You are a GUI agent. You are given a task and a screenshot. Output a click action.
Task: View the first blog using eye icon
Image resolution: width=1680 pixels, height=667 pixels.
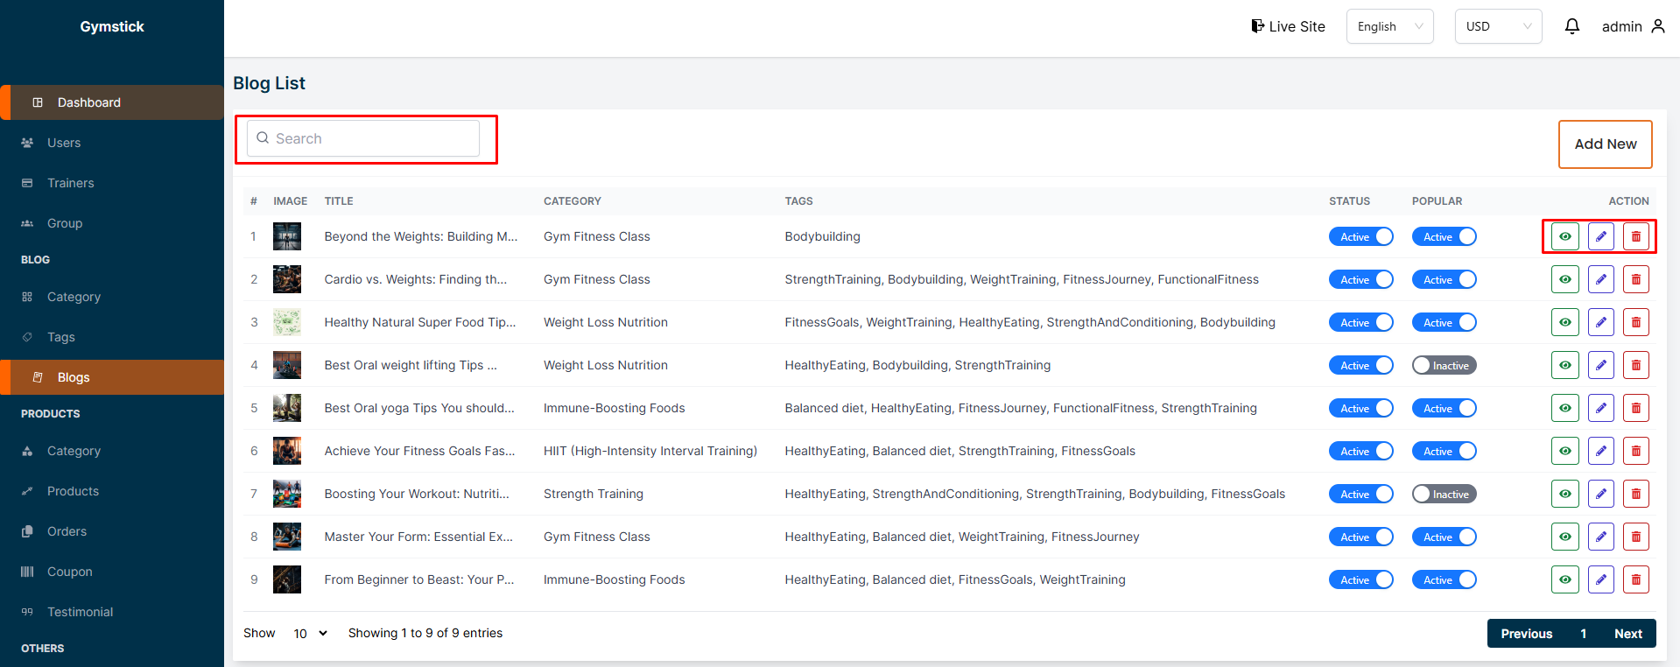pos(1565,236)
